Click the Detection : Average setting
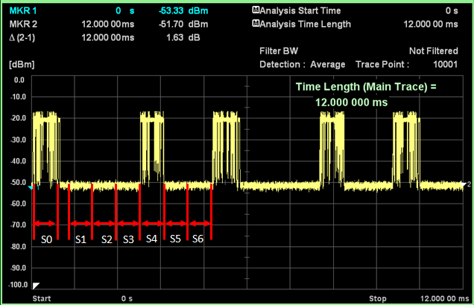 click(x=303, y=64)
